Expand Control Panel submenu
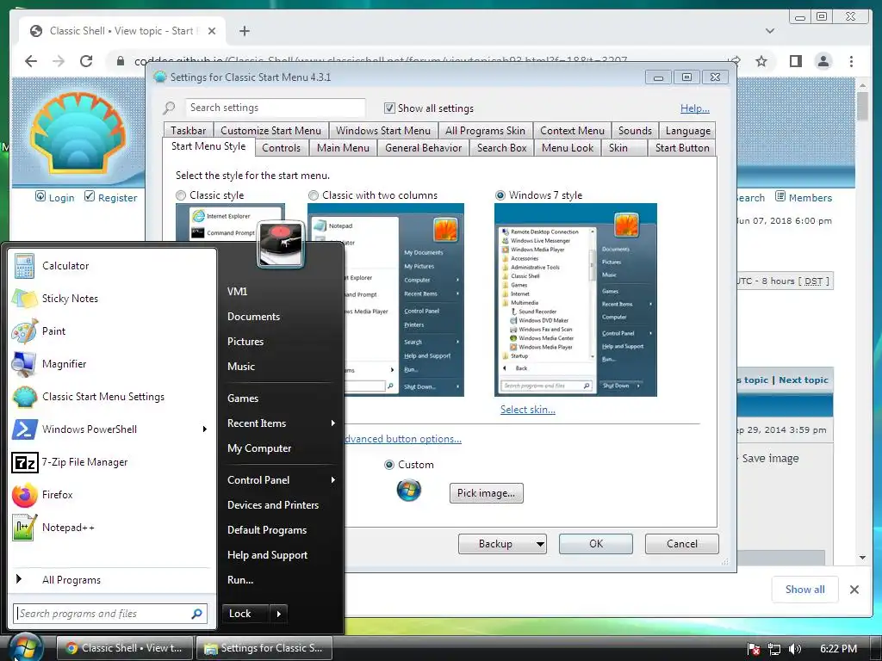The height and width of the screenshot is (661, 882). click(x=333, y=479)
